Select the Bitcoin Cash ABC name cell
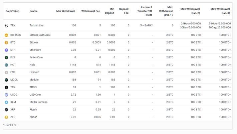Viewport: 237px width, 134px height. [40, 35]
